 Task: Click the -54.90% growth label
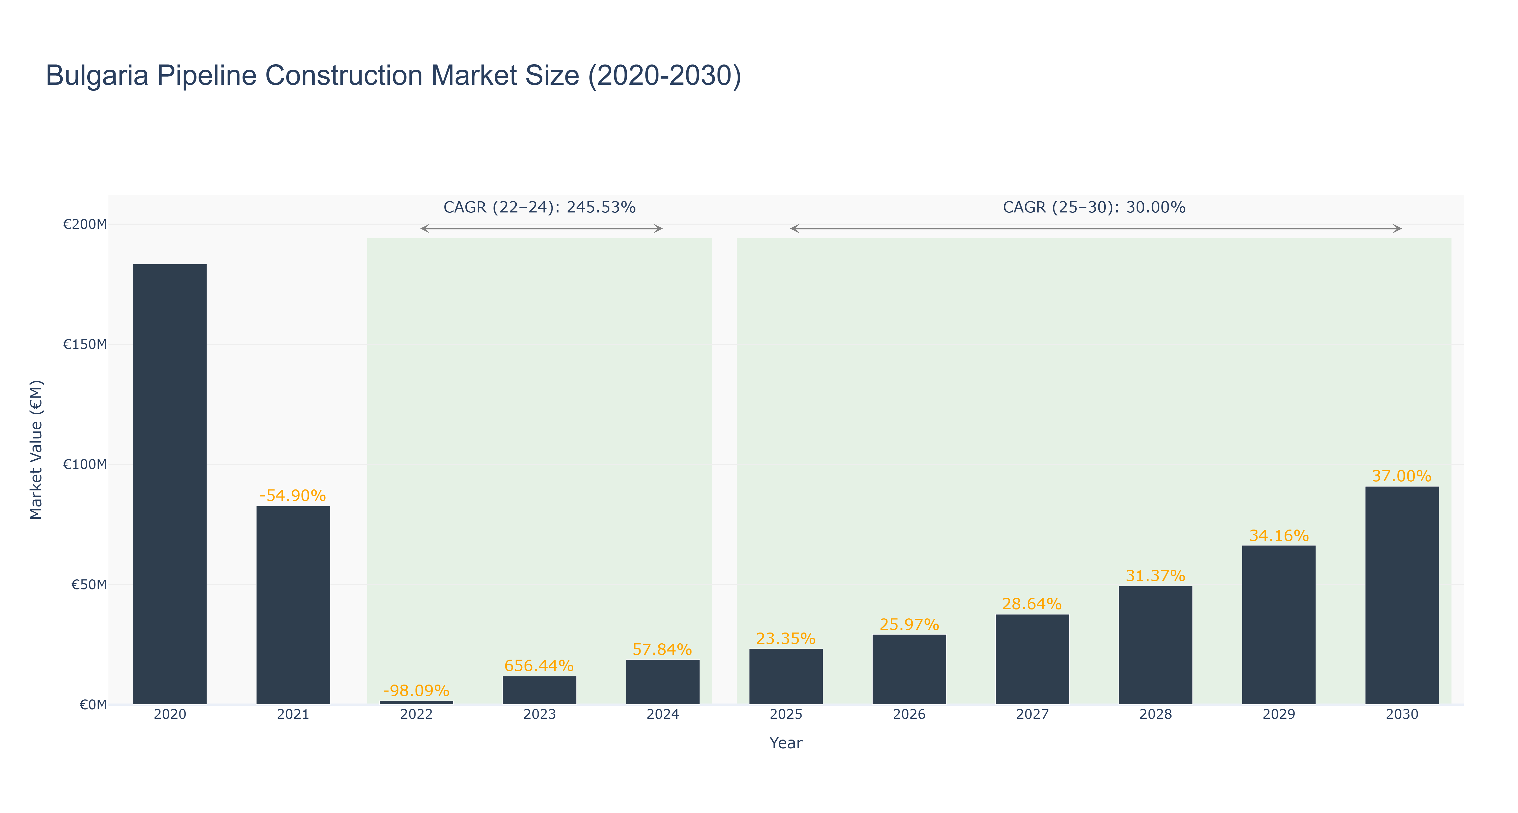[x=293, y=495]
